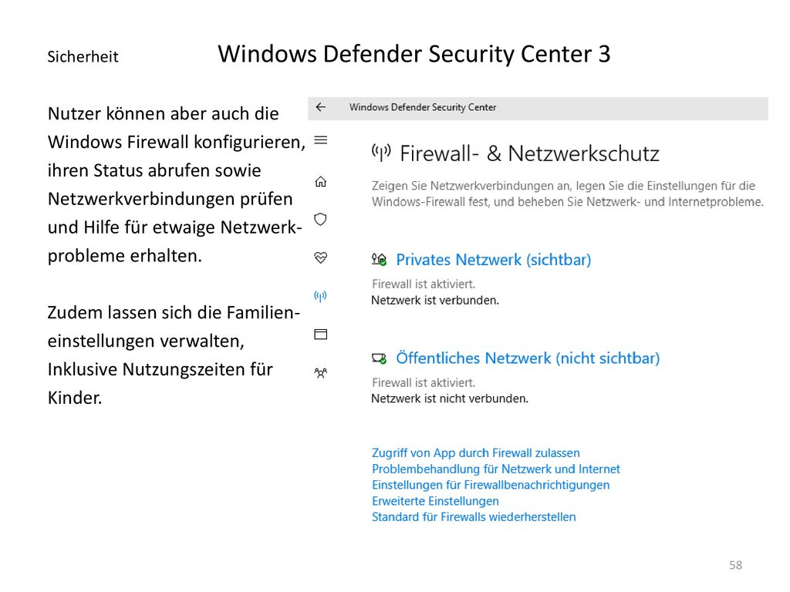This screenshot has height=592, width=790.
Task: Open family options people icon
Action: (x=320, y=373)
